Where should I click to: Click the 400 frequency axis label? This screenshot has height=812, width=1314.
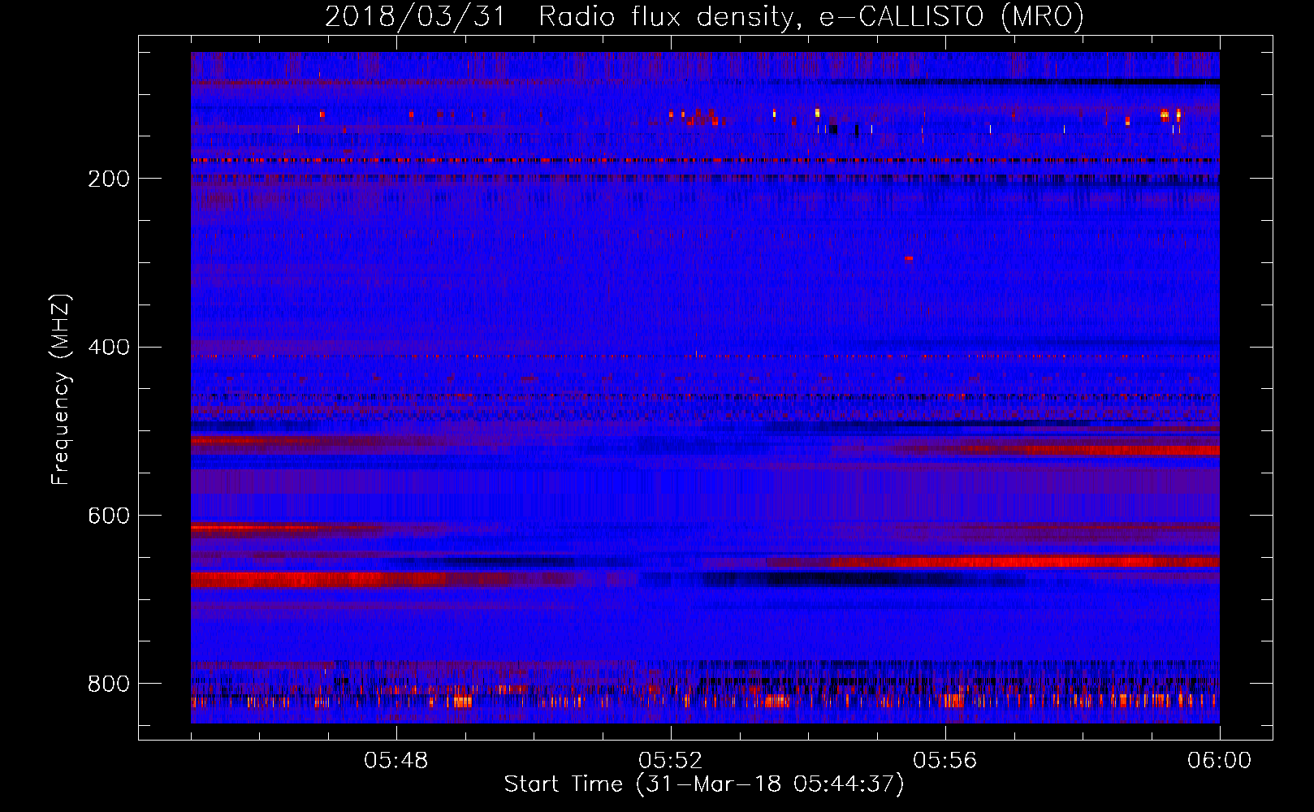[109, 348]
